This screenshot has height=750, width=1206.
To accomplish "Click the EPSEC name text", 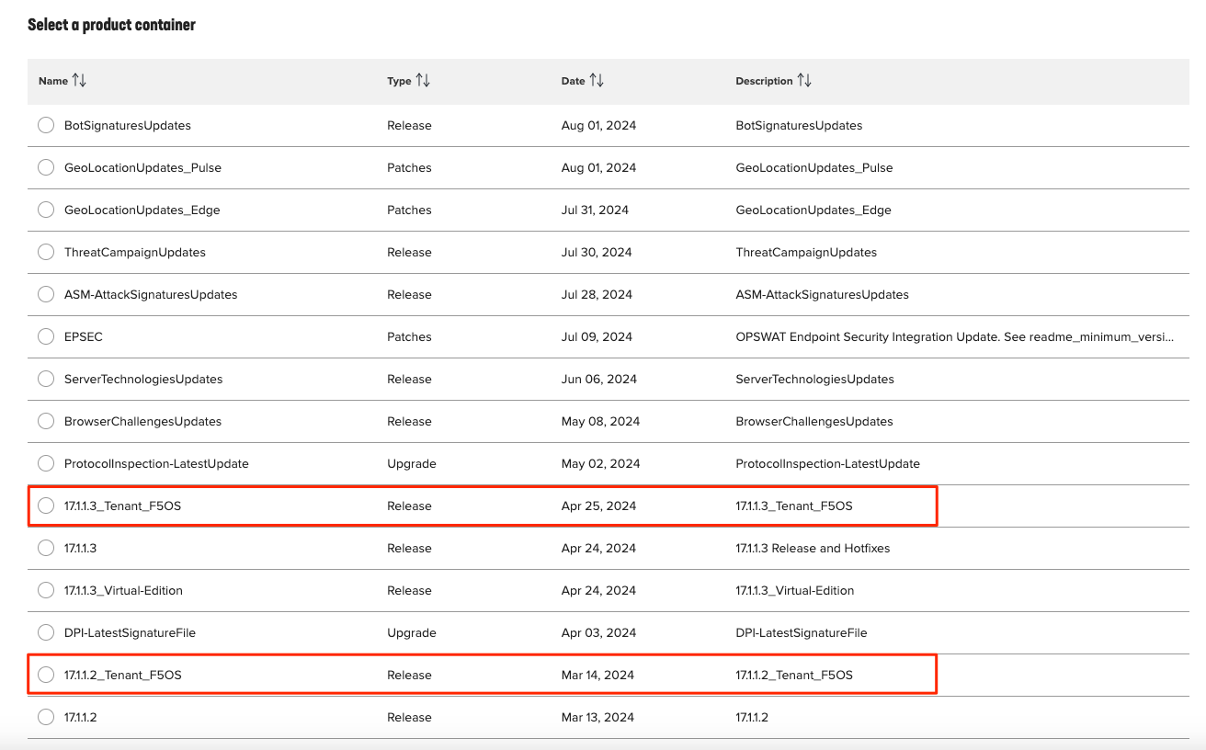I will click(x=84, y=336).
